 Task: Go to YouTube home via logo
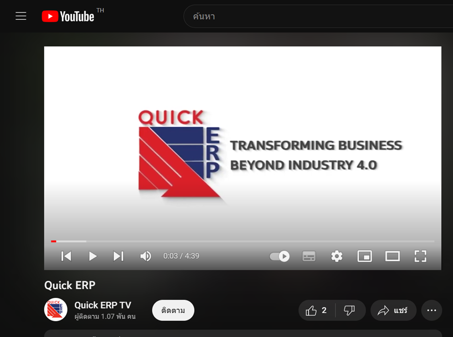[x=68, y=16]
